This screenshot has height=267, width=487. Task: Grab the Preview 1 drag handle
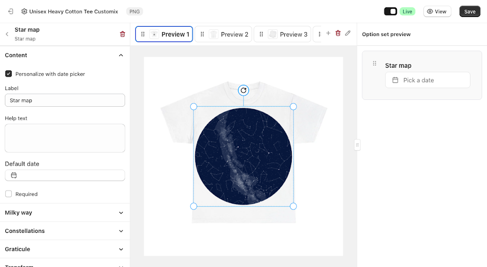(143, 34)
